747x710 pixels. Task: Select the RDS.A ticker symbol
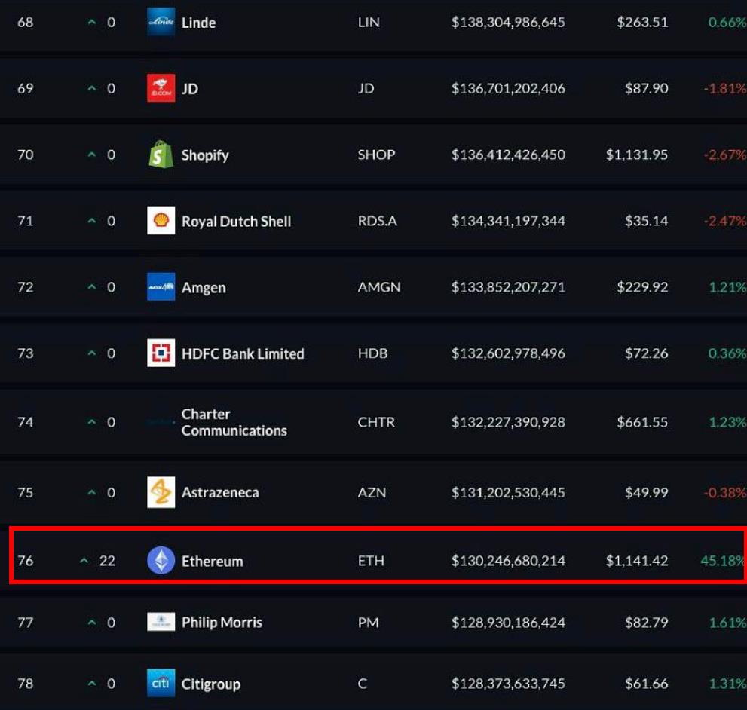[x=378, y=221]
